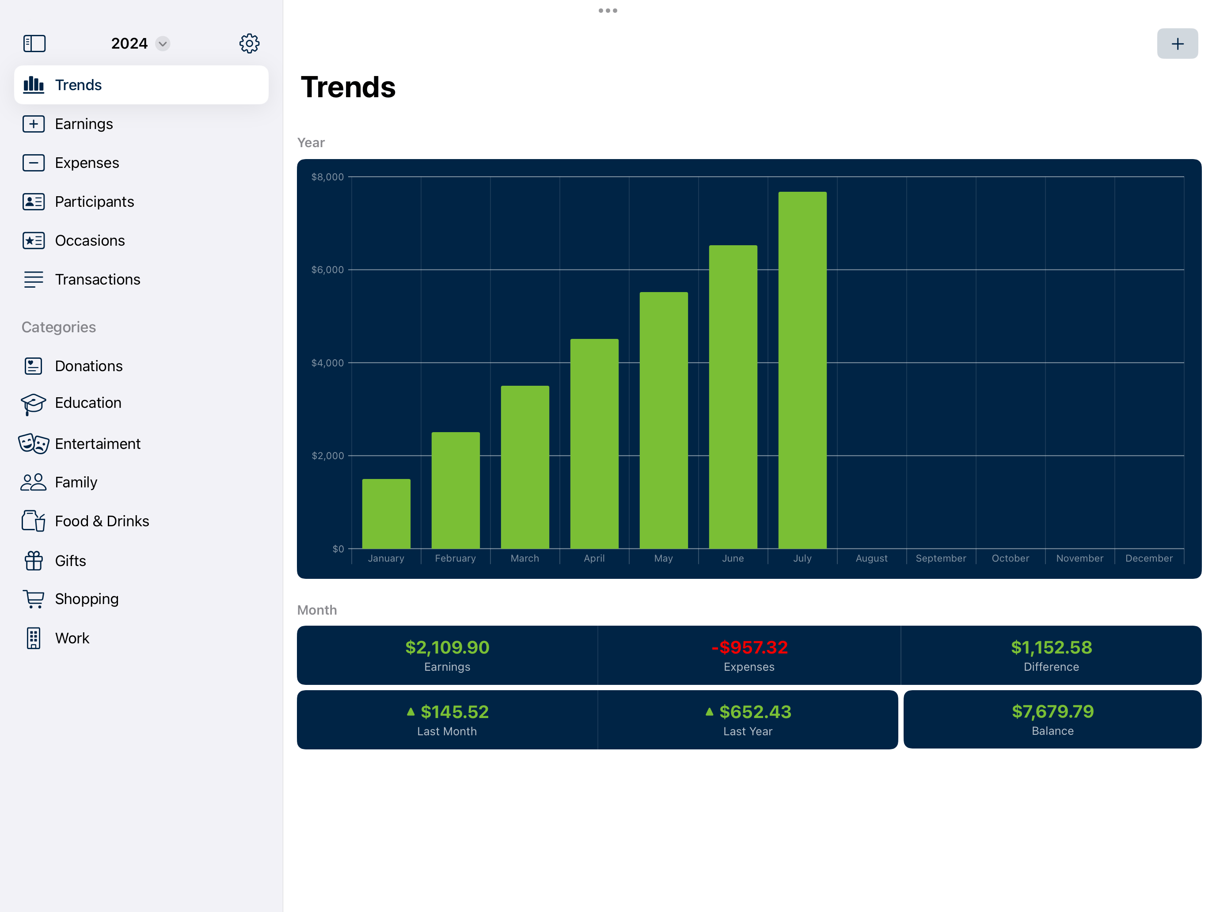The height and width of the screenshot is (912, 1216).
Task: Select Shopping cart category icon
Action: [34, 599]
